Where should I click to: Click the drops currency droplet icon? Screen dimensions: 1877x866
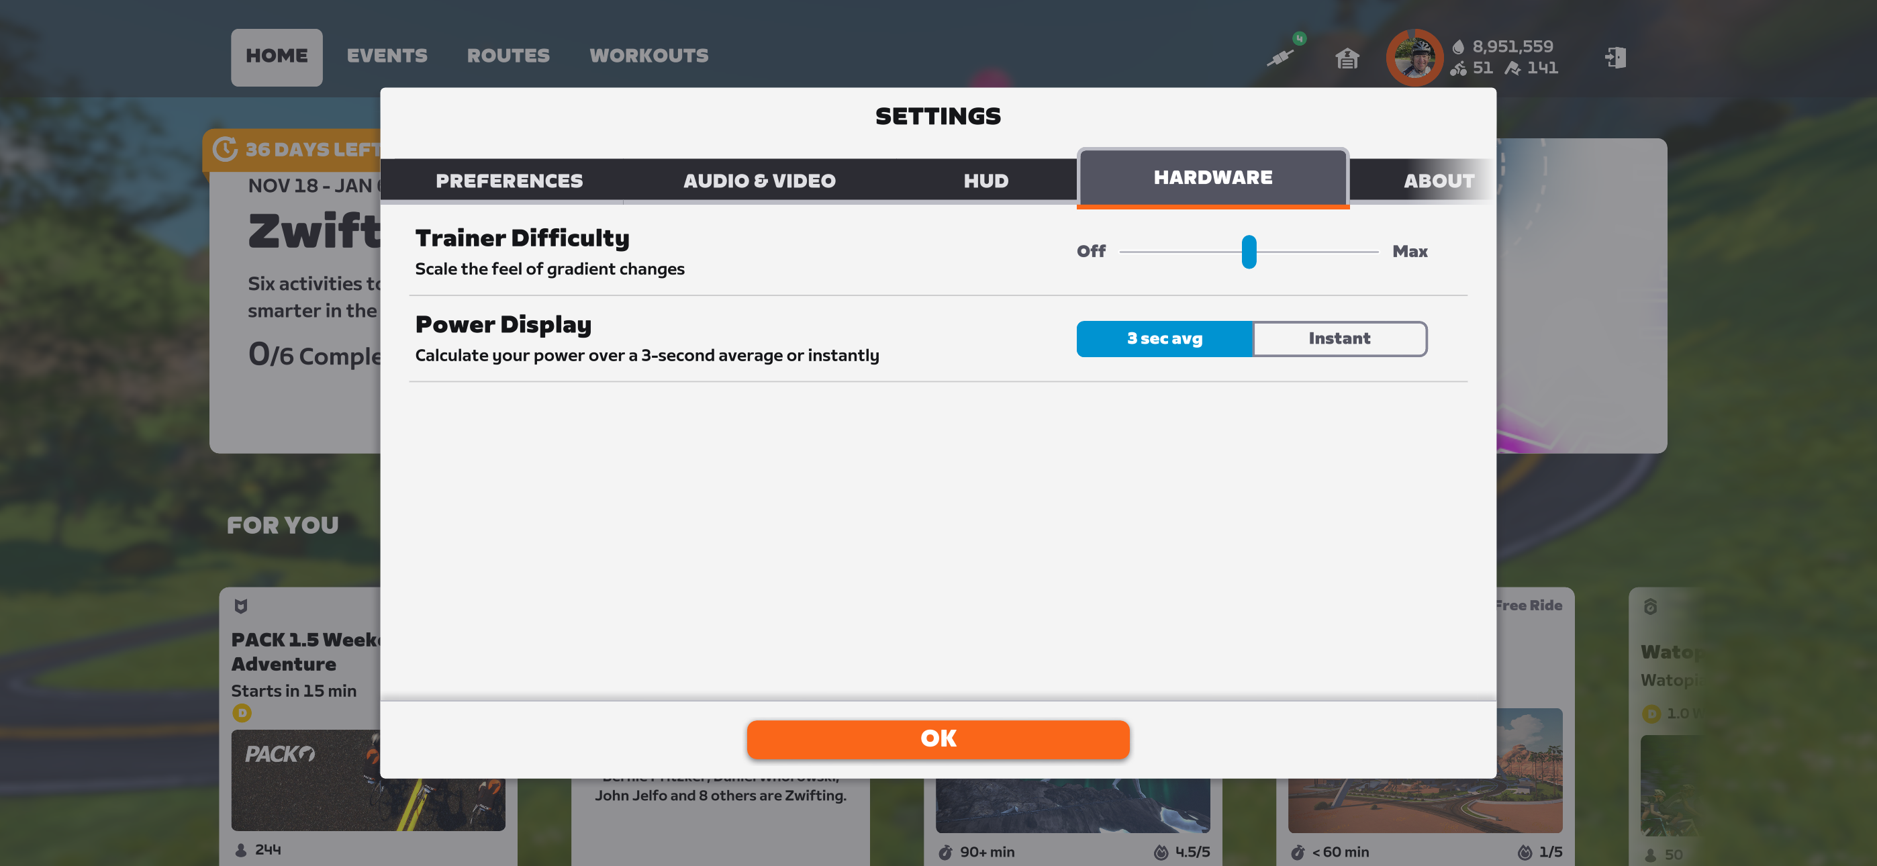1458,46
